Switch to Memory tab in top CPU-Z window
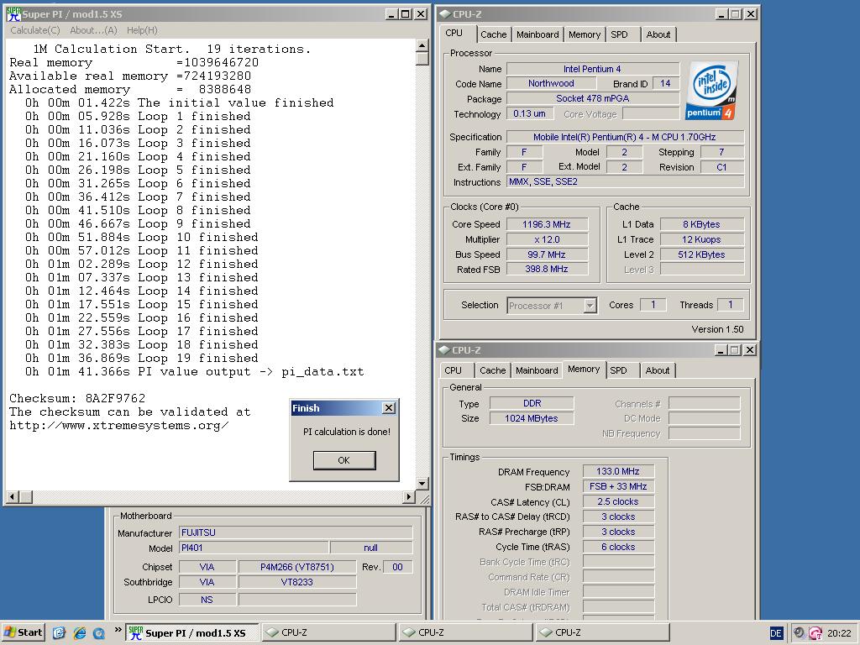Screen dimensions: 860x645 (x=585, y=34)
